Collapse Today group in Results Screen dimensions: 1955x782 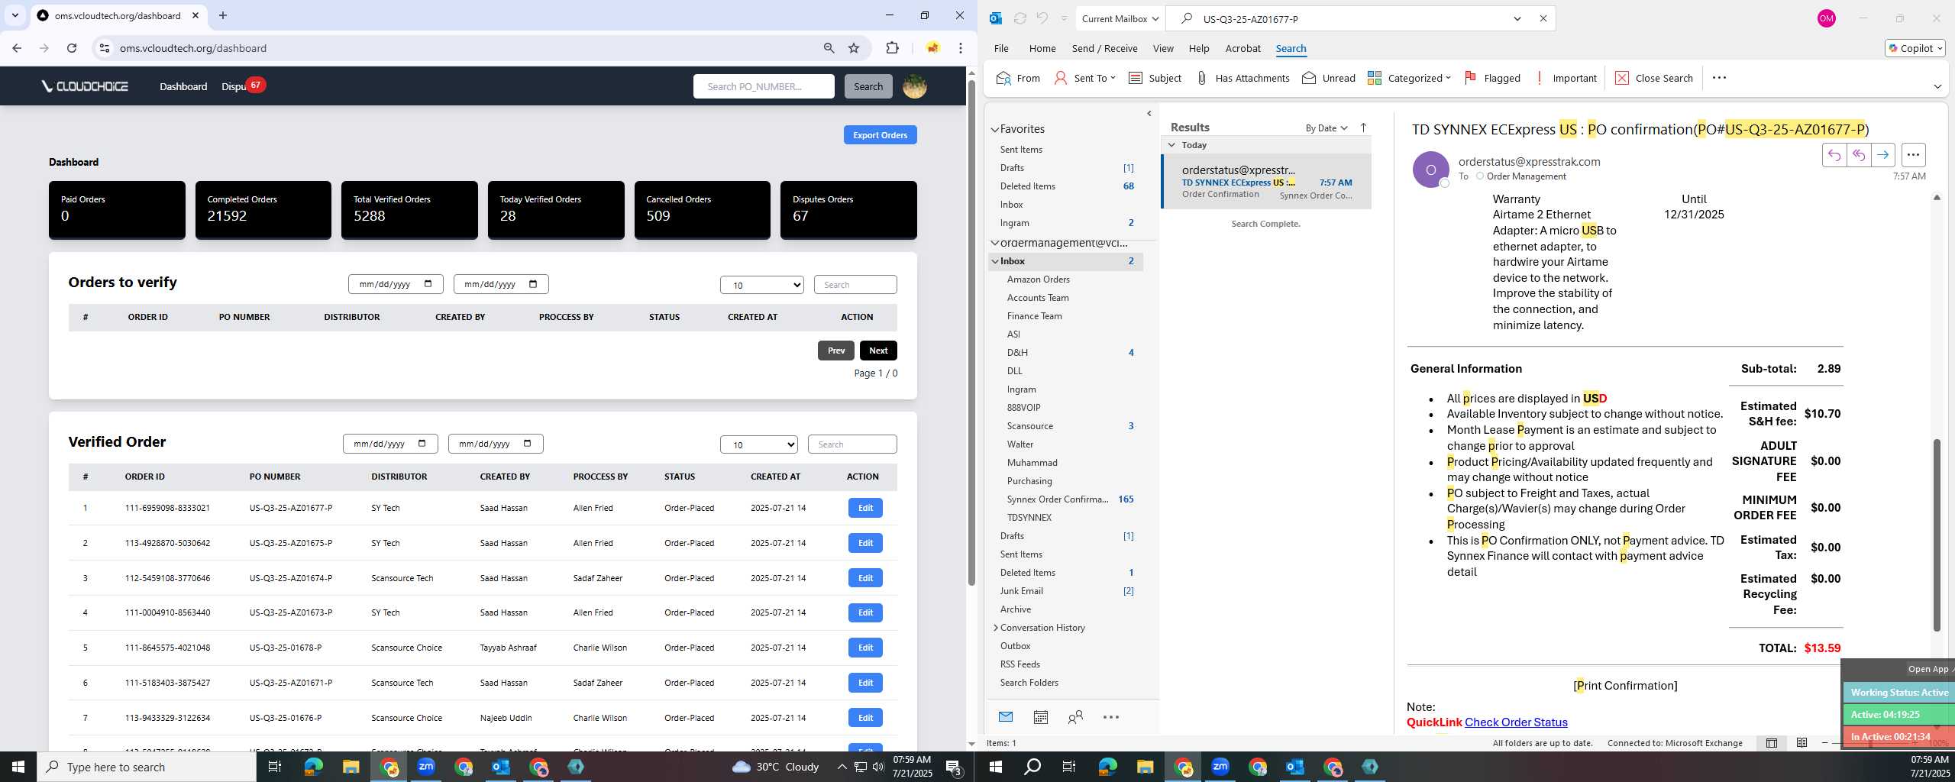1171,145
